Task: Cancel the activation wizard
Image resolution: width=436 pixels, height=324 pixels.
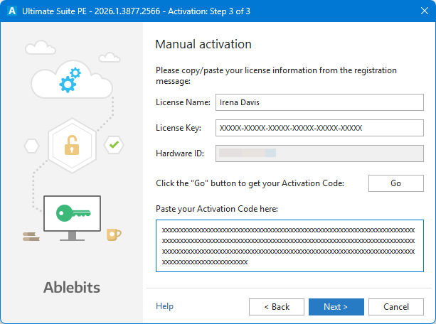Action: point(395,307)
